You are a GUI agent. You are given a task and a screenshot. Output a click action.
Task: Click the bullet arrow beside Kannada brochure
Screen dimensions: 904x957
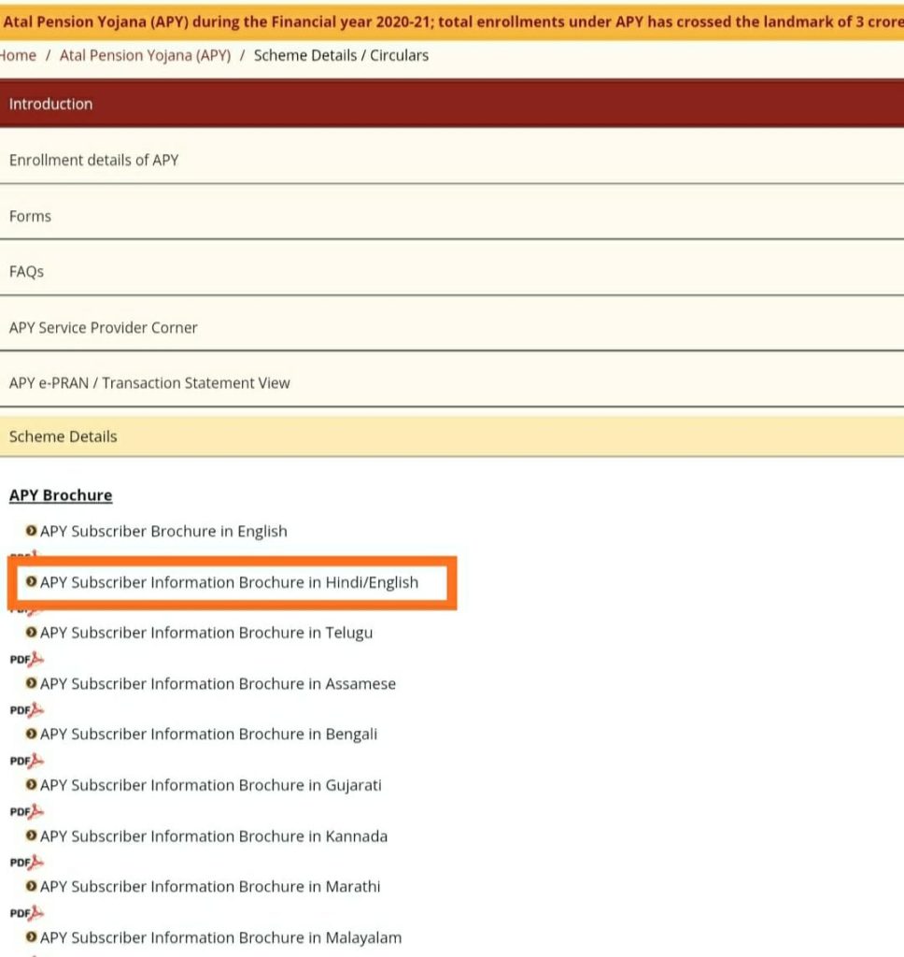point(31,835)
